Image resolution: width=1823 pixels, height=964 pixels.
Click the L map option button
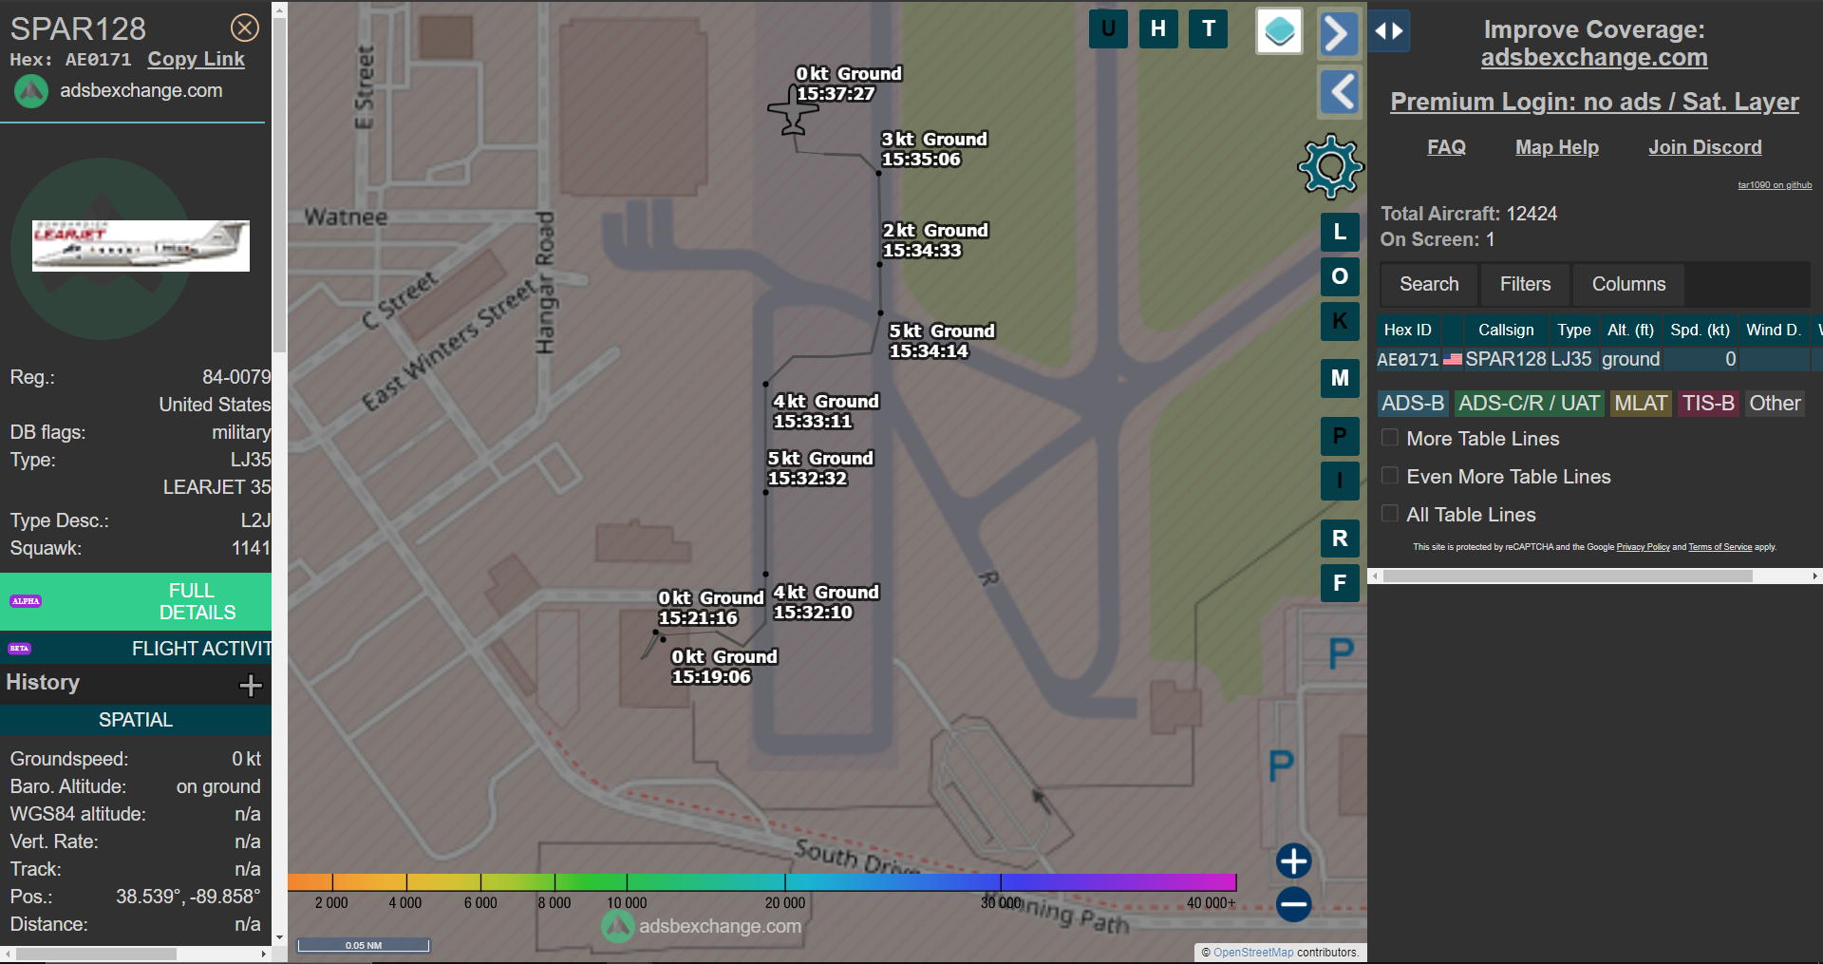point(1340,232)
